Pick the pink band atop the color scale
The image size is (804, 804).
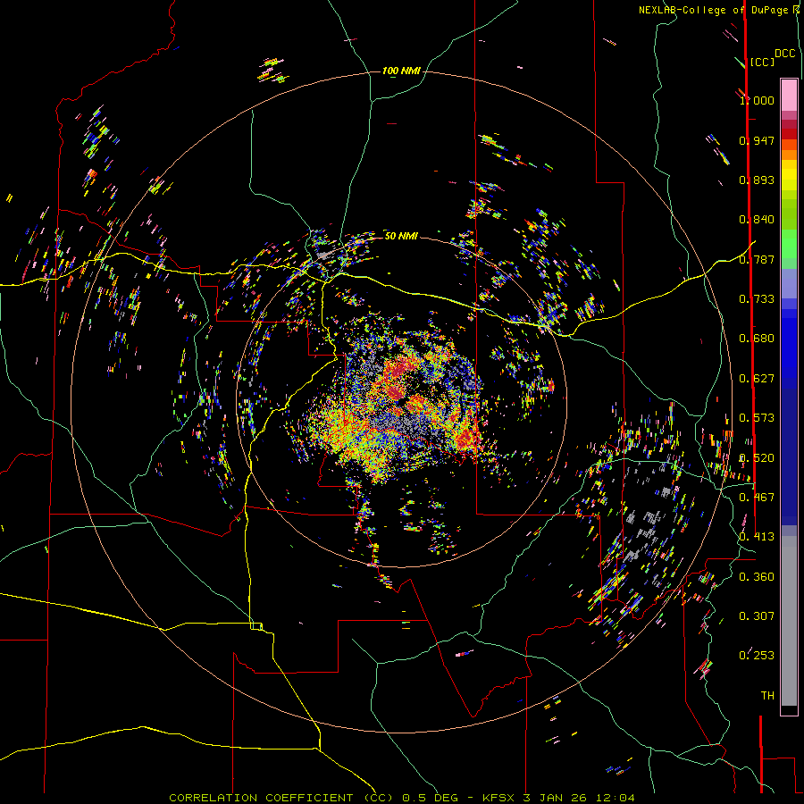point(789,95)
